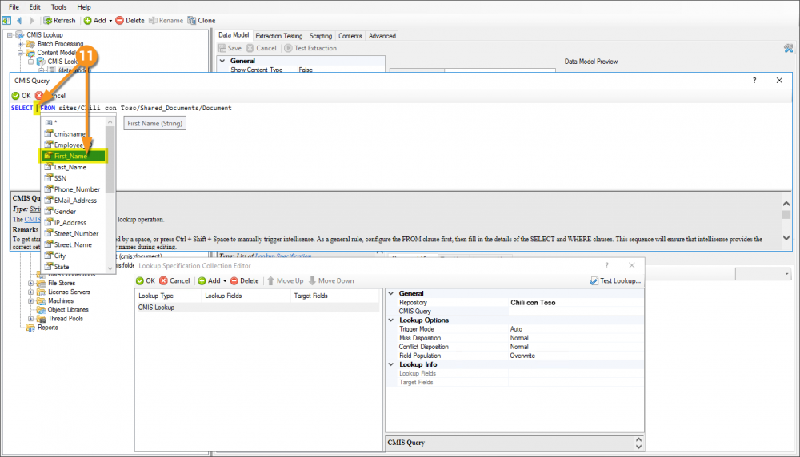Click Cancel in Lookup Specification Collection Editor
This screenshot has height=457, width=800.
pos(174,280)
